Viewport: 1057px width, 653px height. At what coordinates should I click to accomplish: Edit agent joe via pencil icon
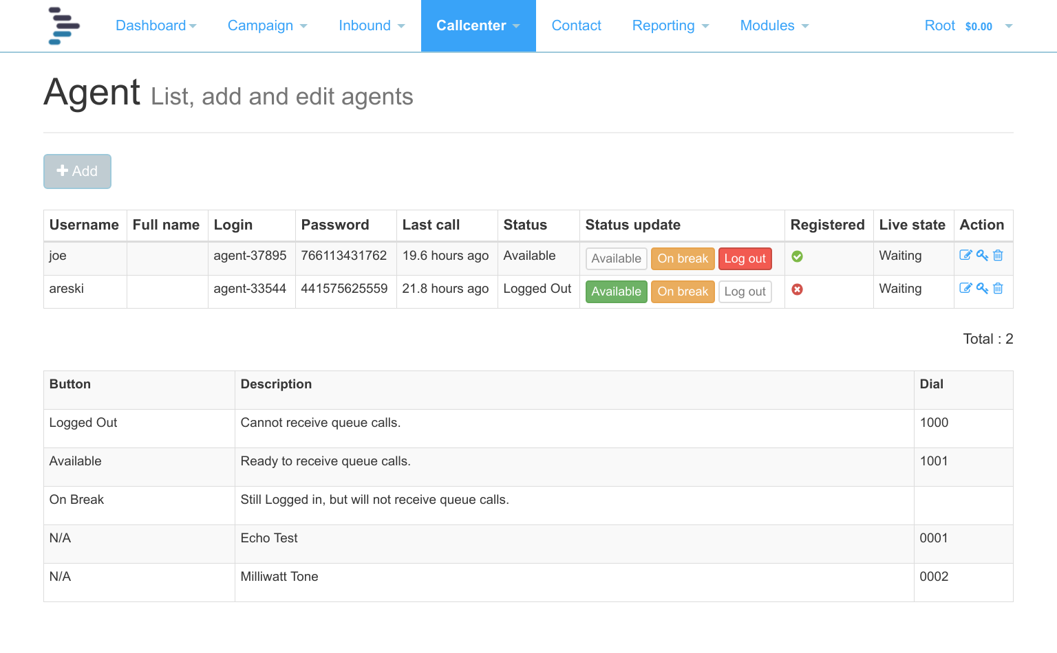(x=965, y=255)
